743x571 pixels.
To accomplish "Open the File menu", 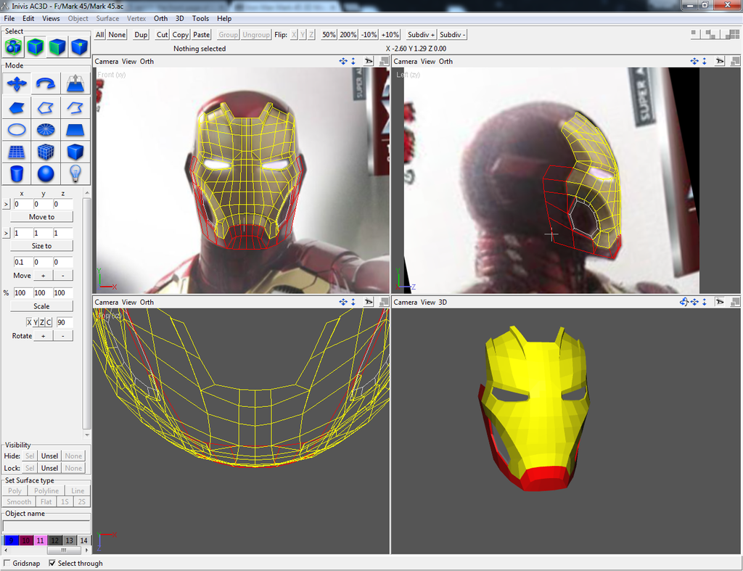I will 9,18.
